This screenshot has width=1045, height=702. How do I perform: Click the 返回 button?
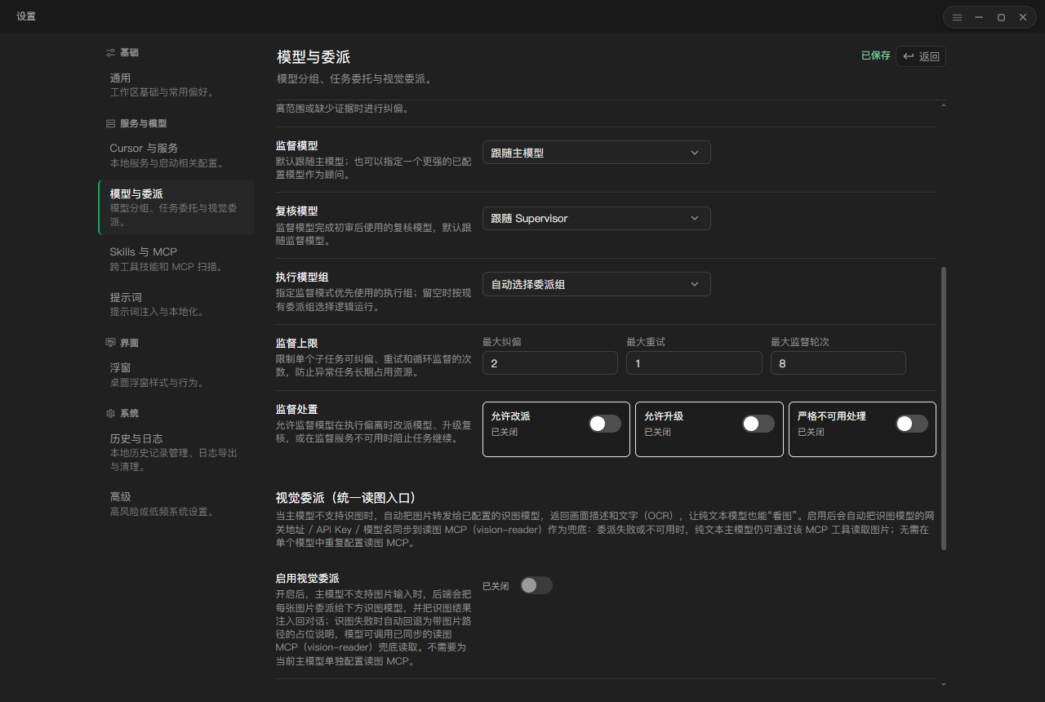[x=921, y=56]
